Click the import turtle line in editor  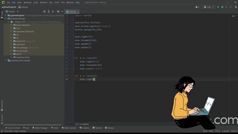coord(83,16)
